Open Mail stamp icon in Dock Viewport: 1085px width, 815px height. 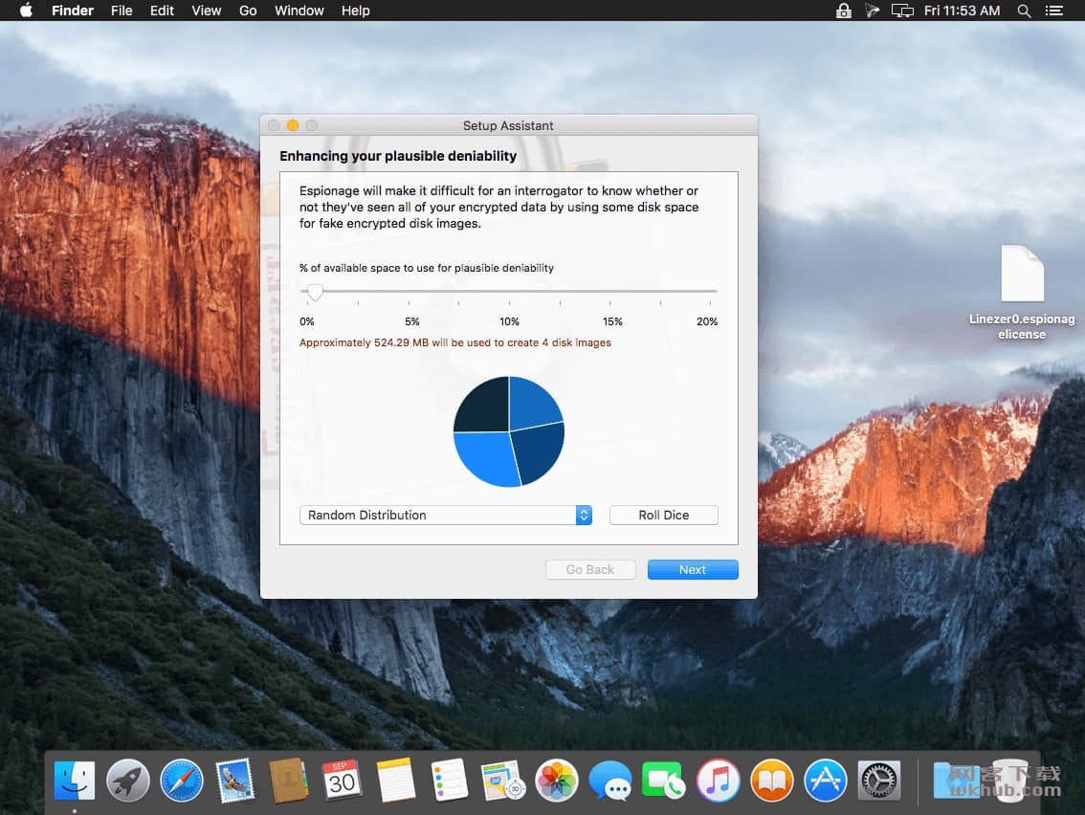click(235, 781)
